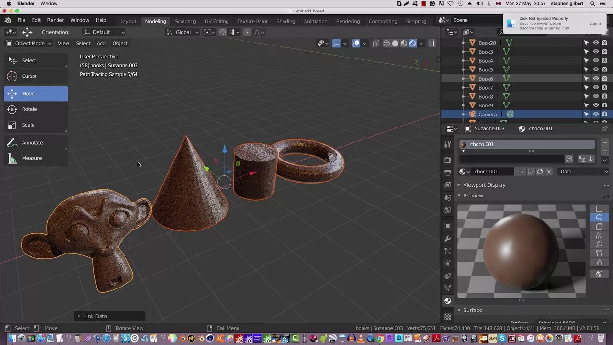Choose the Select box tool
The height and width of the screenshot is (345, 613).
tap(35, 60)
